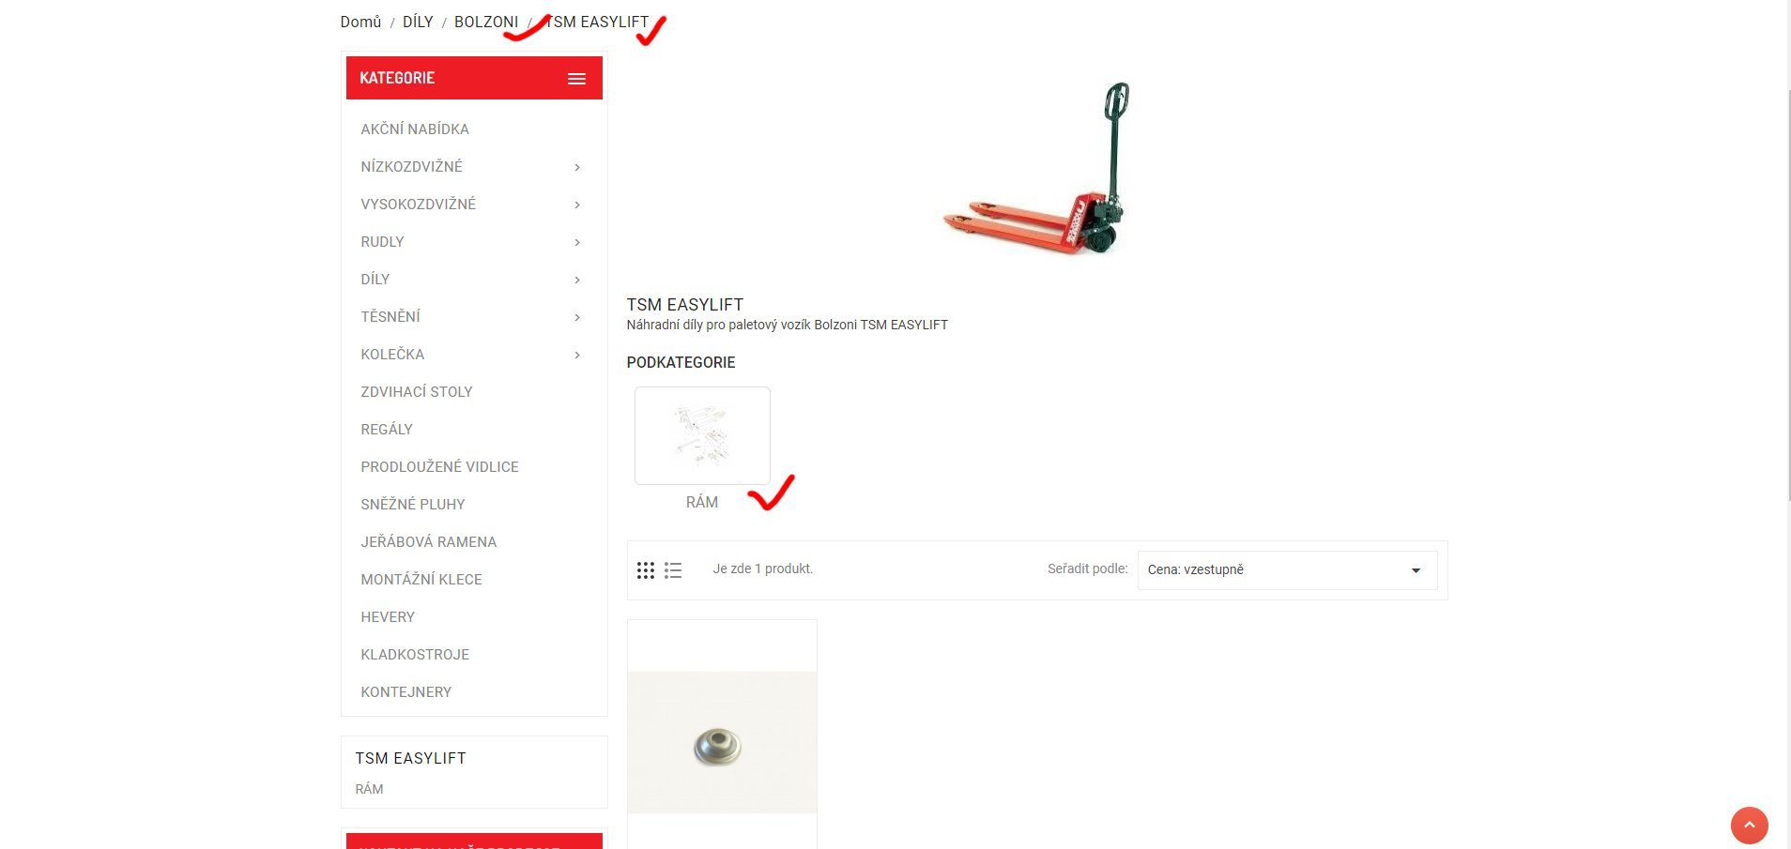Screen dimensions: 1791x849
Task: Go to Domů breadcrumb link
Action: click(x=360, y=22)
